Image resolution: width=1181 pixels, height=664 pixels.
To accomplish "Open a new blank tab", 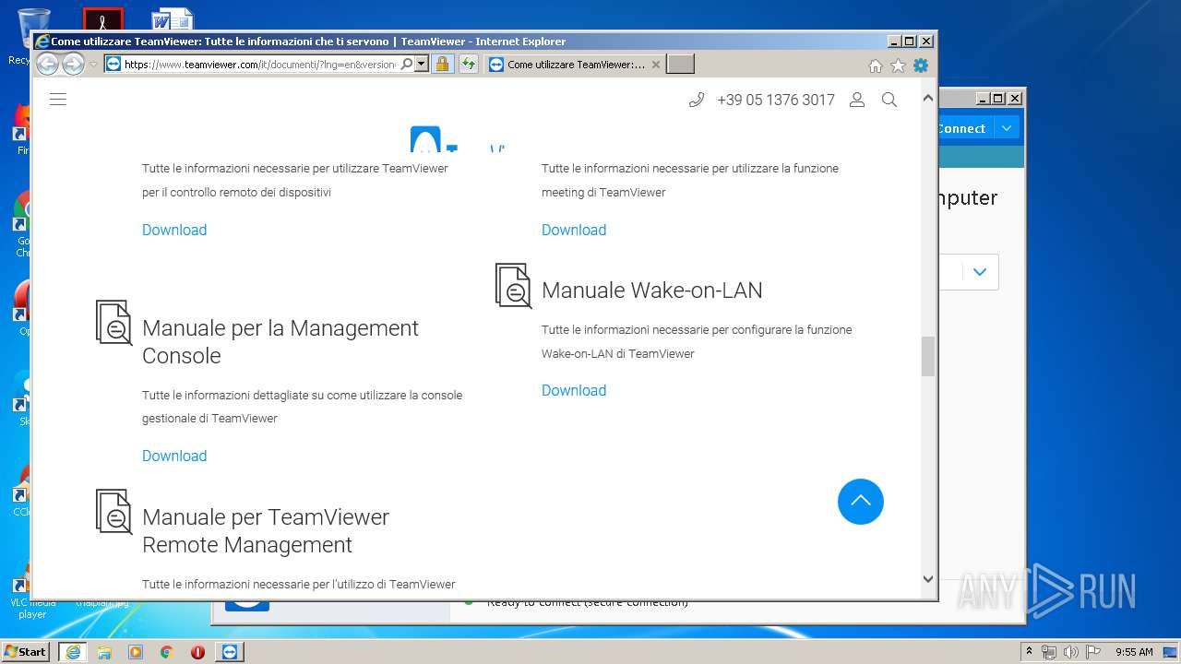I will [x=680, y=64].
